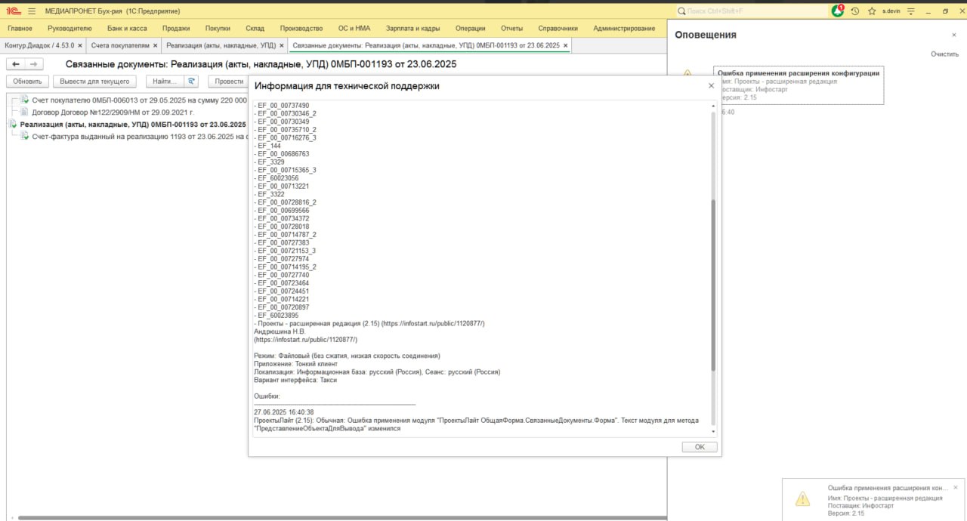Image resolution: width=967 pixels, height=521 pixels.
Task: Close the Контур.Диадок tab
Action: coord(81,46)
